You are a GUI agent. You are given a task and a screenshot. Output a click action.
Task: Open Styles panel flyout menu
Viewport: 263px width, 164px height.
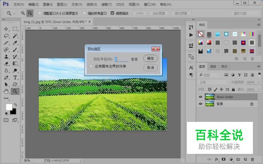click(259, 25)
